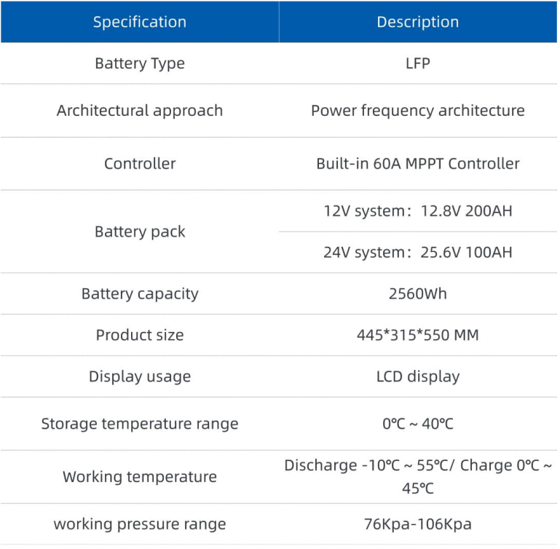560x549 pixels.
Task: Click the Specification column header
Action: coord(140,22)
